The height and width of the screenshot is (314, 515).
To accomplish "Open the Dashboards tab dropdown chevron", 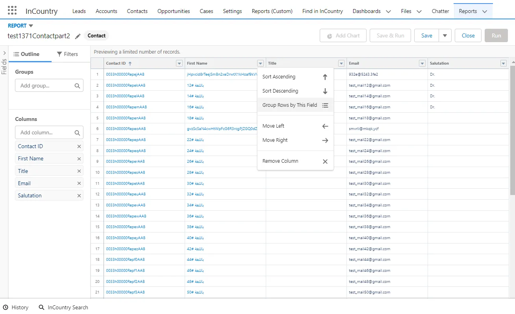I will point(388,11).
